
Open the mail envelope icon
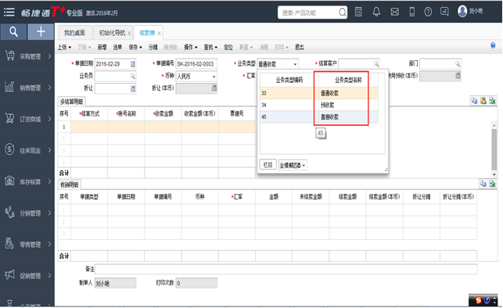(394, 12)
